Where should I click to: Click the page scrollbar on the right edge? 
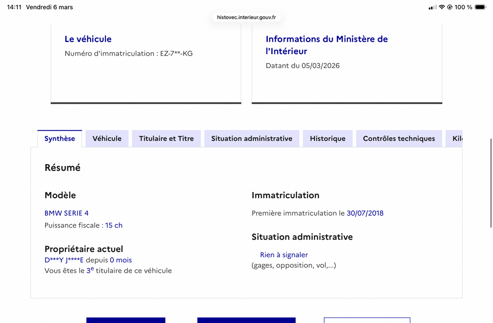491,183
